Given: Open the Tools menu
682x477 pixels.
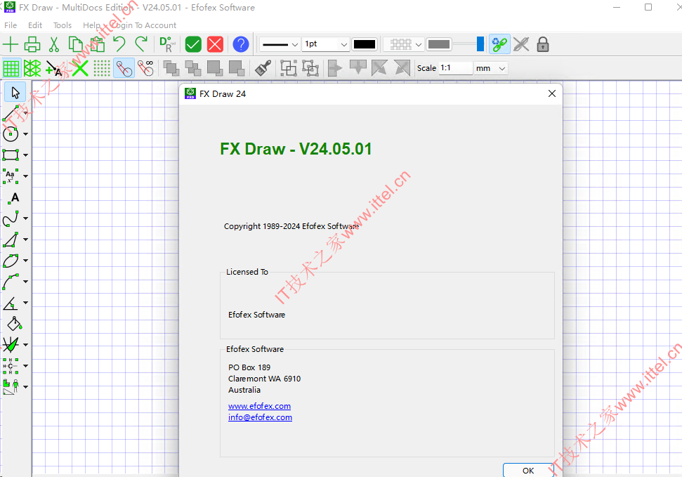Looking at the screenshot, I should pyautogui.click(x=63, y=25).
